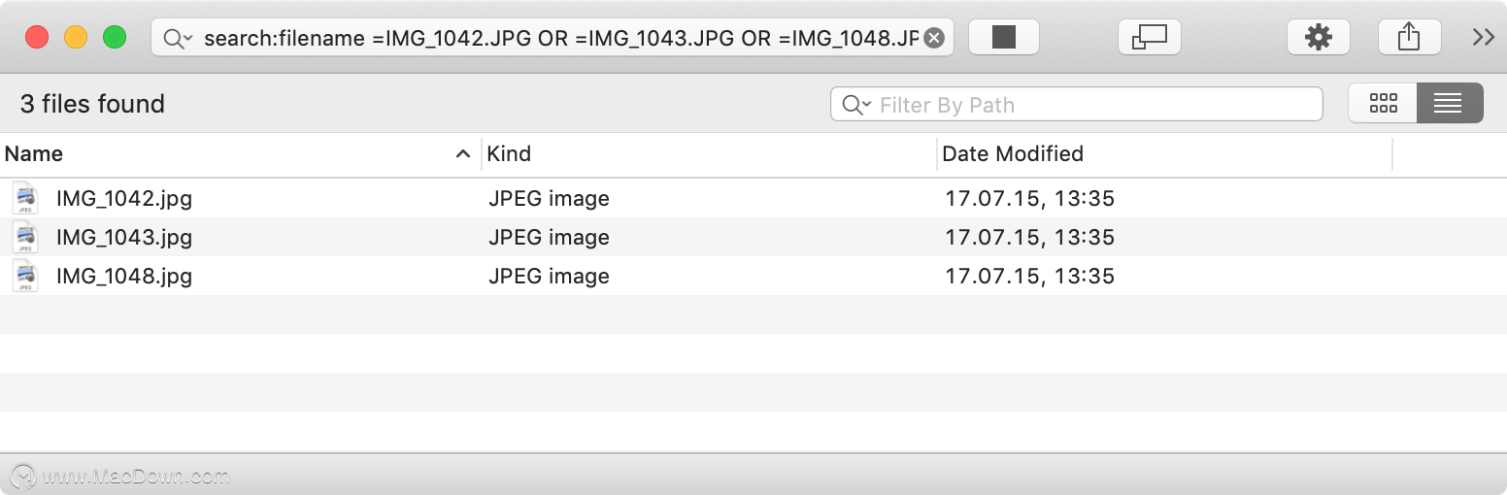
Task: Click the 3 files found status text
Action: click(x=92, y=104)
